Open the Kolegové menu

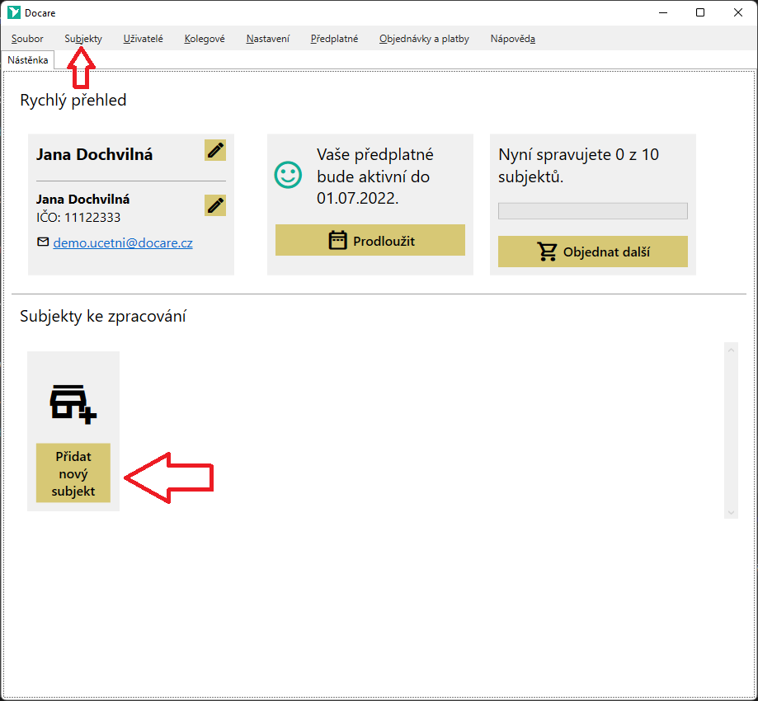(x=205, y=39)
